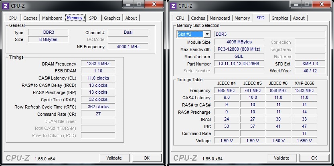This screenshot has width=334, height=166.
Task: Click JEDEC #4 frequency 685 MHz
Action: tap(227, 90)
